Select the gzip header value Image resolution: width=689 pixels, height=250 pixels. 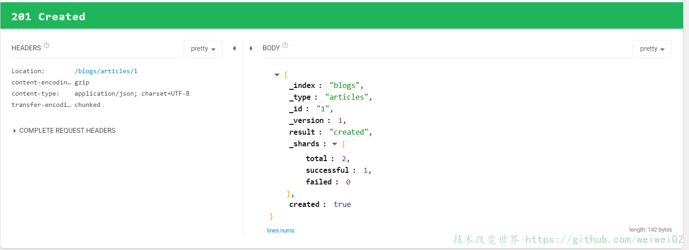(82, 82)
